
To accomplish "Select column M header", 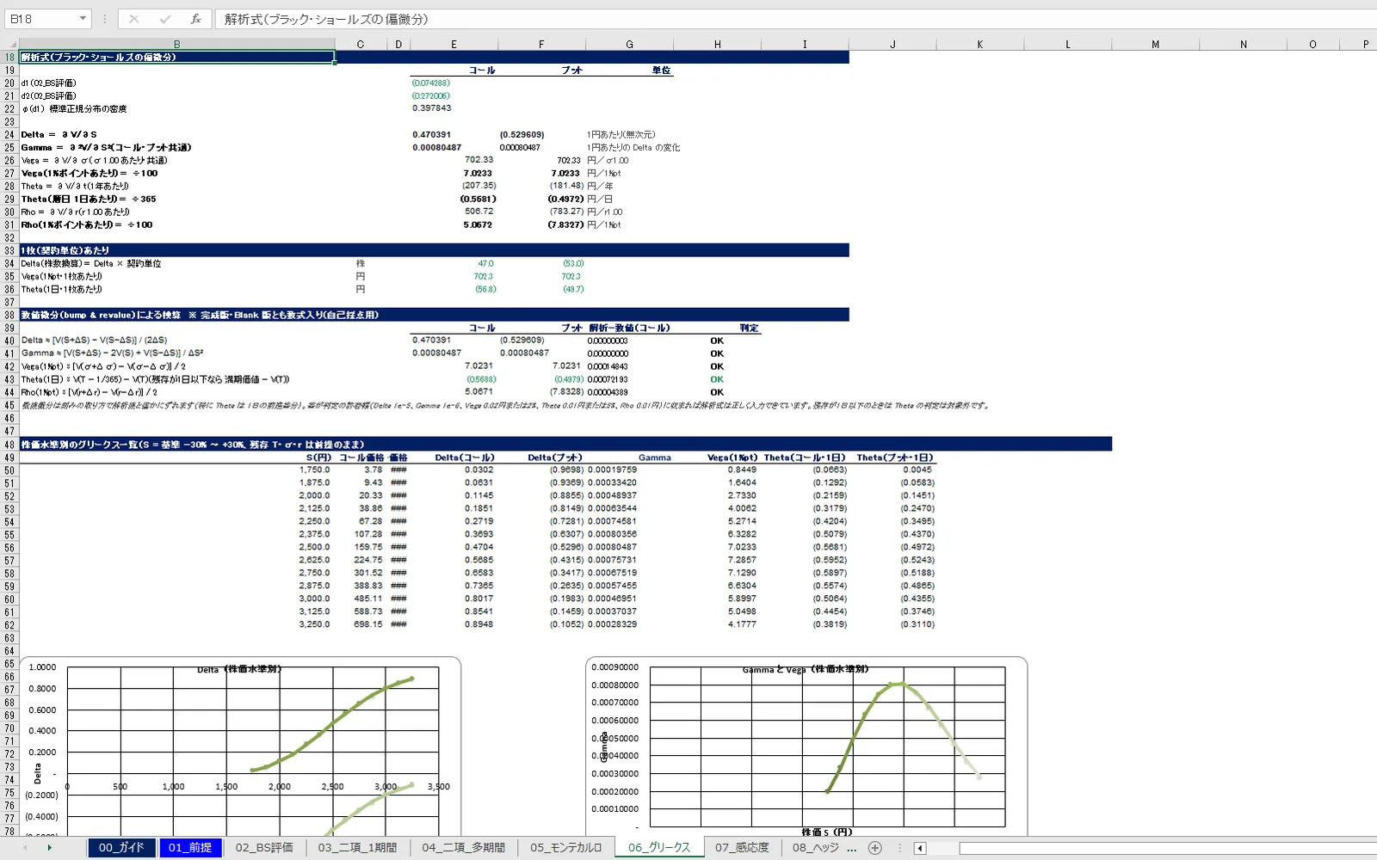I will coord(1155,44).
